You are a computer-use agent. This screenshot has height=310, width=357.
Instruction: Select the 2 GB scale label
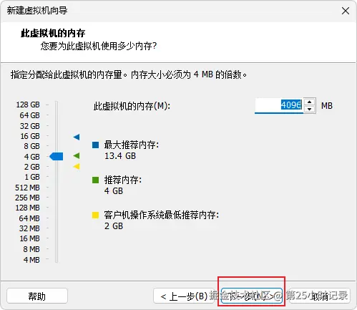31,167
